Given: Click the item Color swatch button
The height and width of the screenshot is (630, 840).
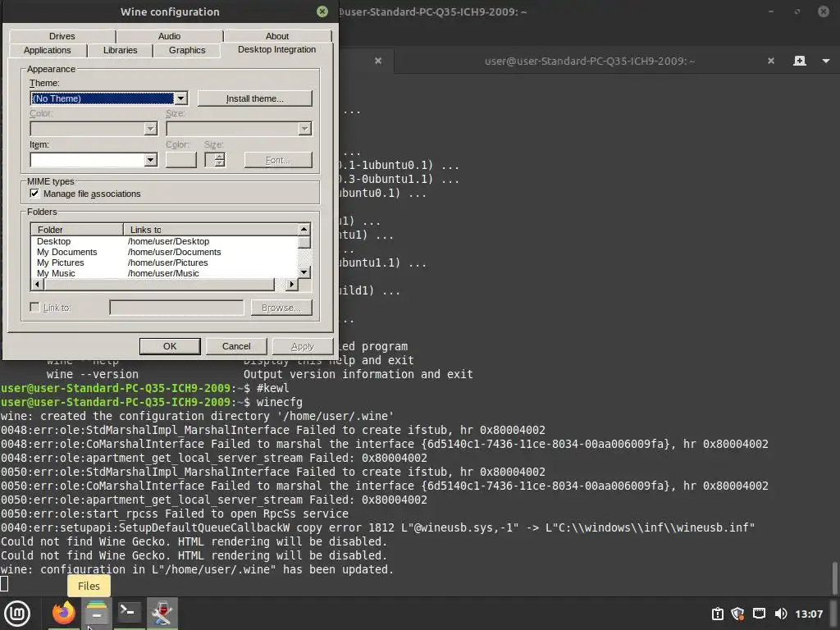Looking at the screenshot, I should [181, 160].
